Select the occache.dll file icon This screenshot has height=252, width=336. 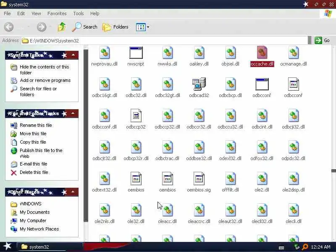[262, 53]
